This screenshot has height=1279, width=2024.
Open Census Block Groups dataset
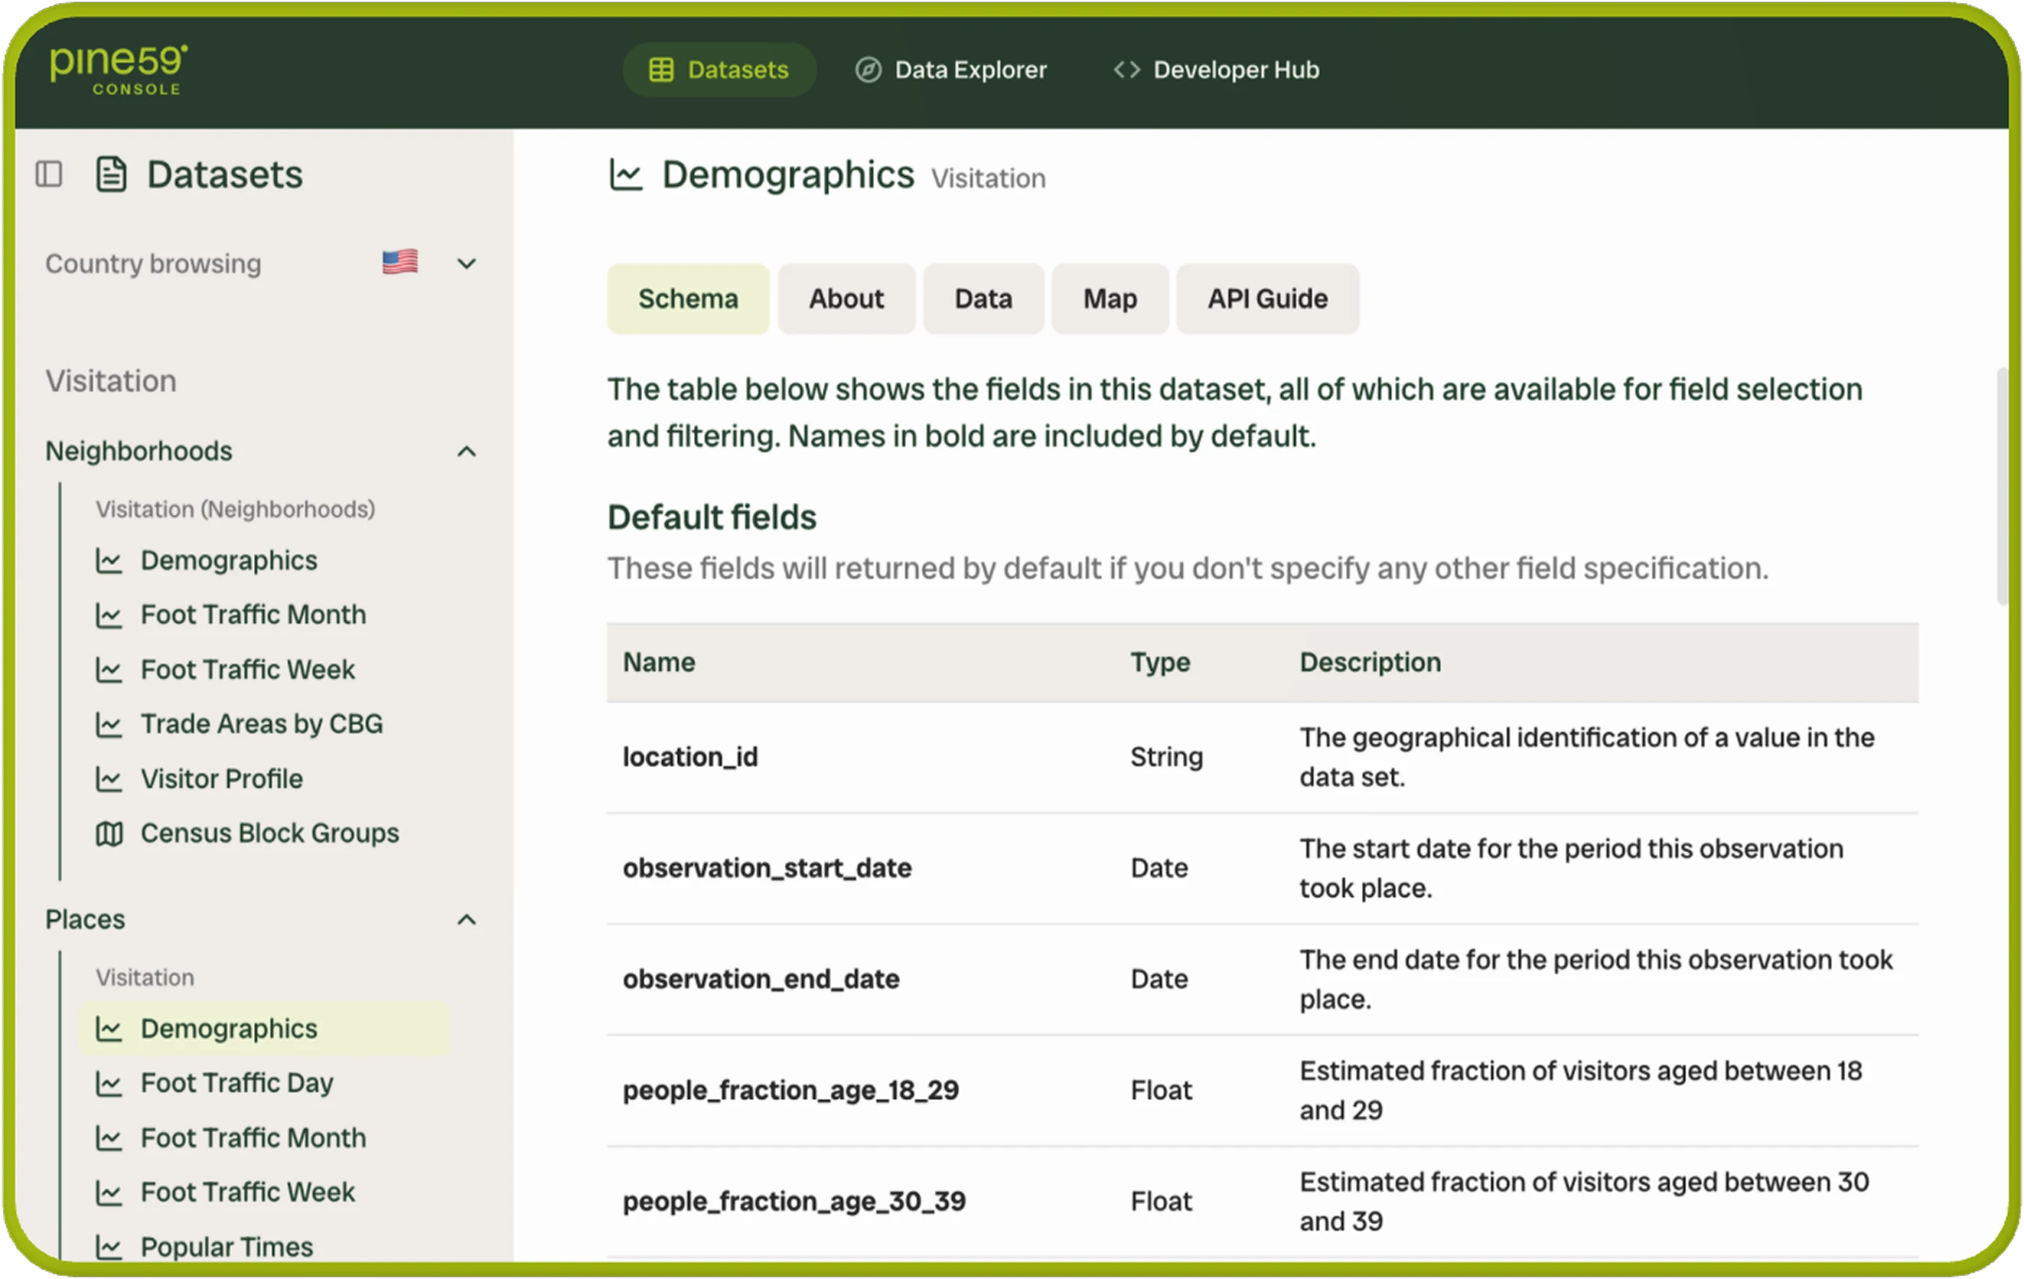tap(270, 833)
